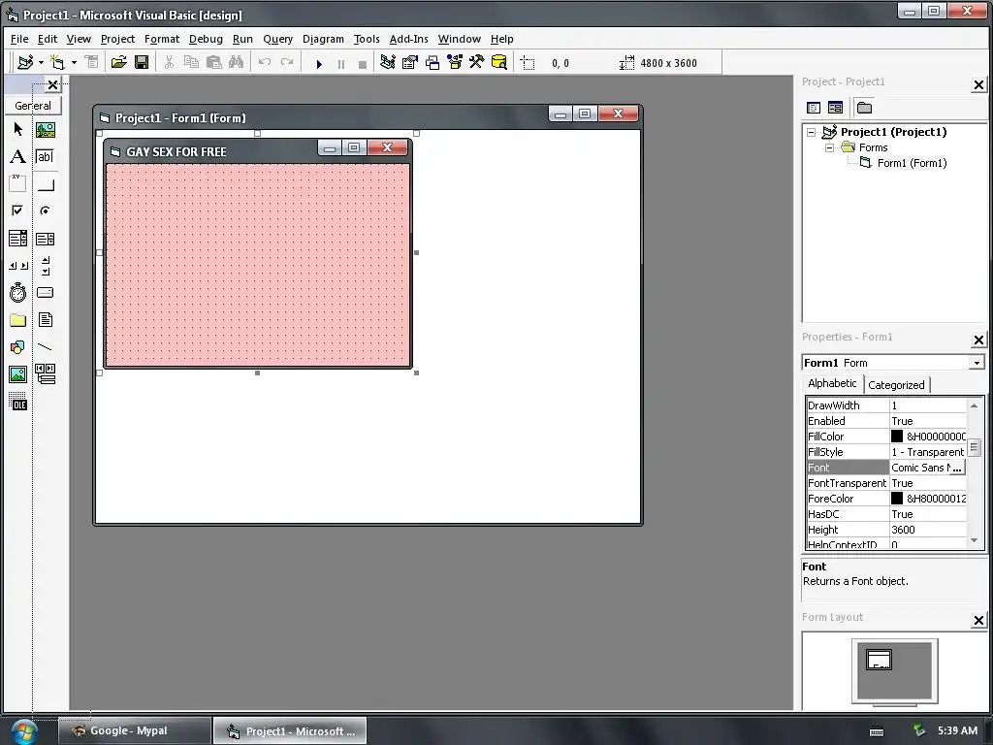The image size is (993, 745).
Task: Click Add Standard EXE Project icon
Action: pos(25,63)
